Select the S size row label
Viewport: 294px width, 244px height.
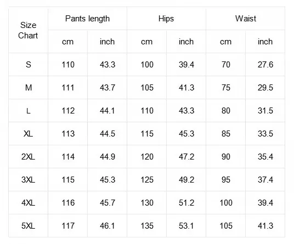click(28, 65)
